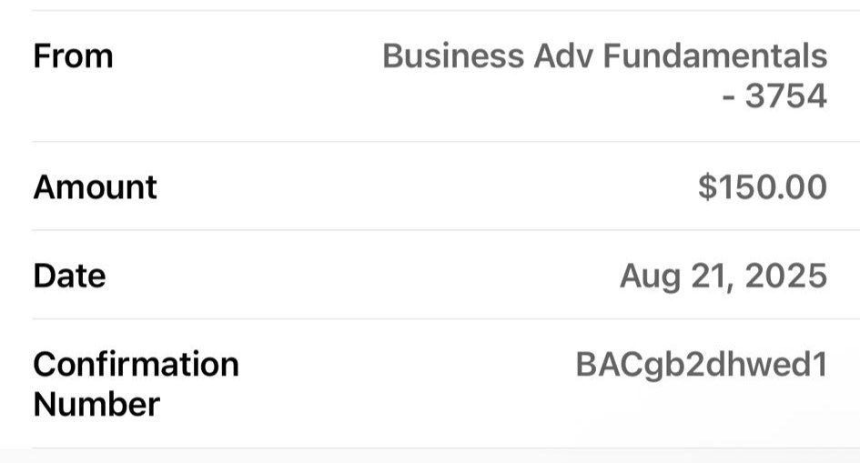Screen dimensions: 860x463
Task: Tap the Date label
Action: tap(69, 276)
